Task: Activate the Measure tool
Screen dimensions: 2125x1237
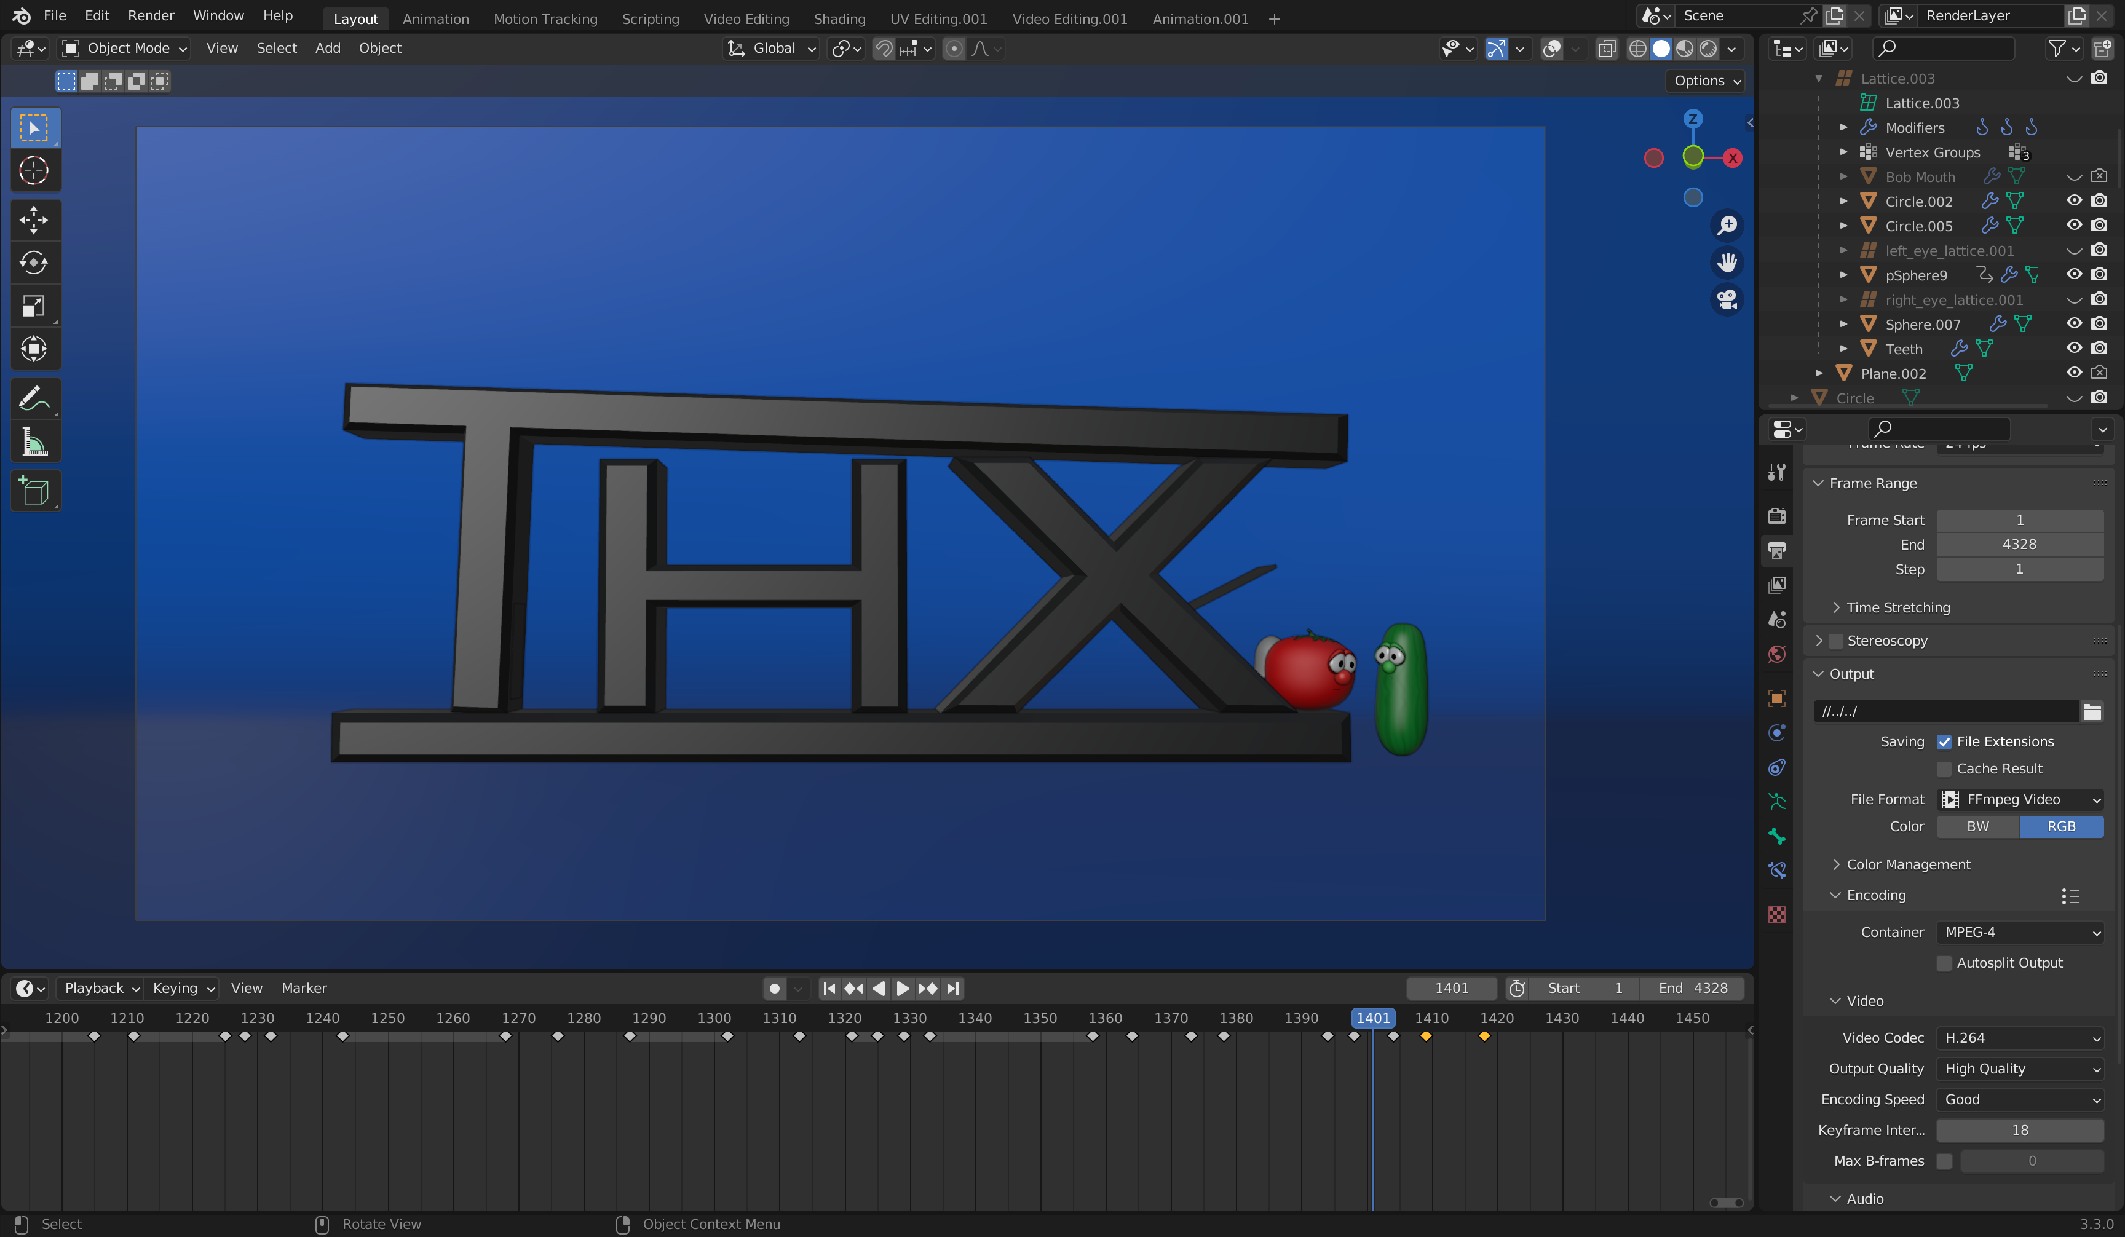Action: coord(34,442)
